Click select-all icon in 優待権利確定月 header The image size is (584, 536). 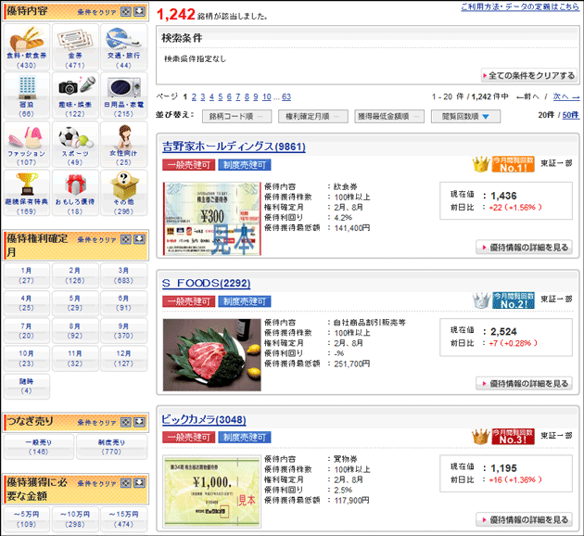click(x=126, y=239)
